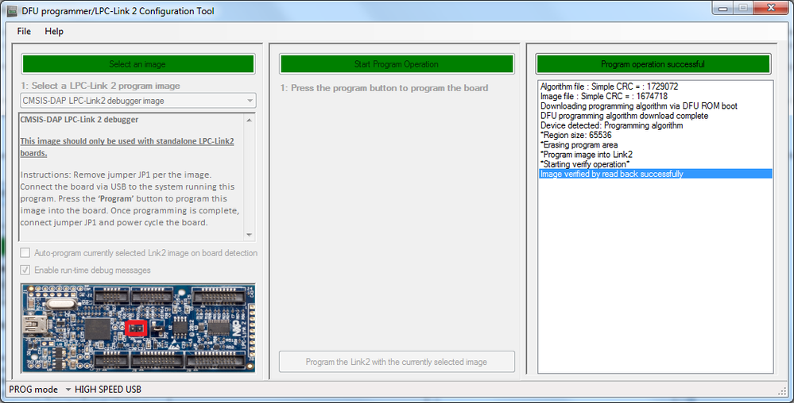Click scroll down arrow in description box
The height and width of the screenshot is (403, 794).
pyautogui.click(x=249, y=235)
